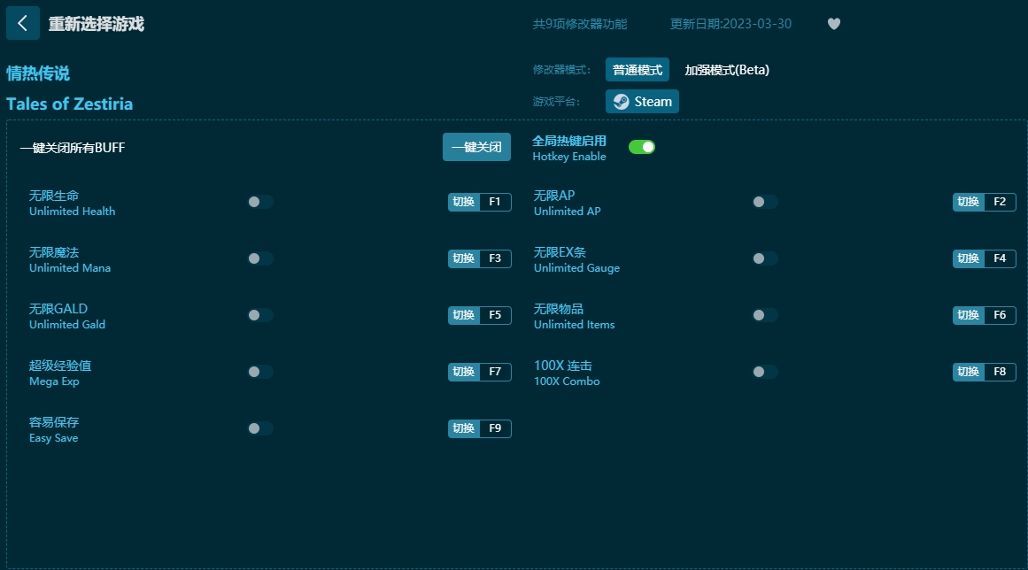Click 切换 button for F1 hotkey
The height and width of the screenshot is (570, 1028).
[x=463, y=202]
